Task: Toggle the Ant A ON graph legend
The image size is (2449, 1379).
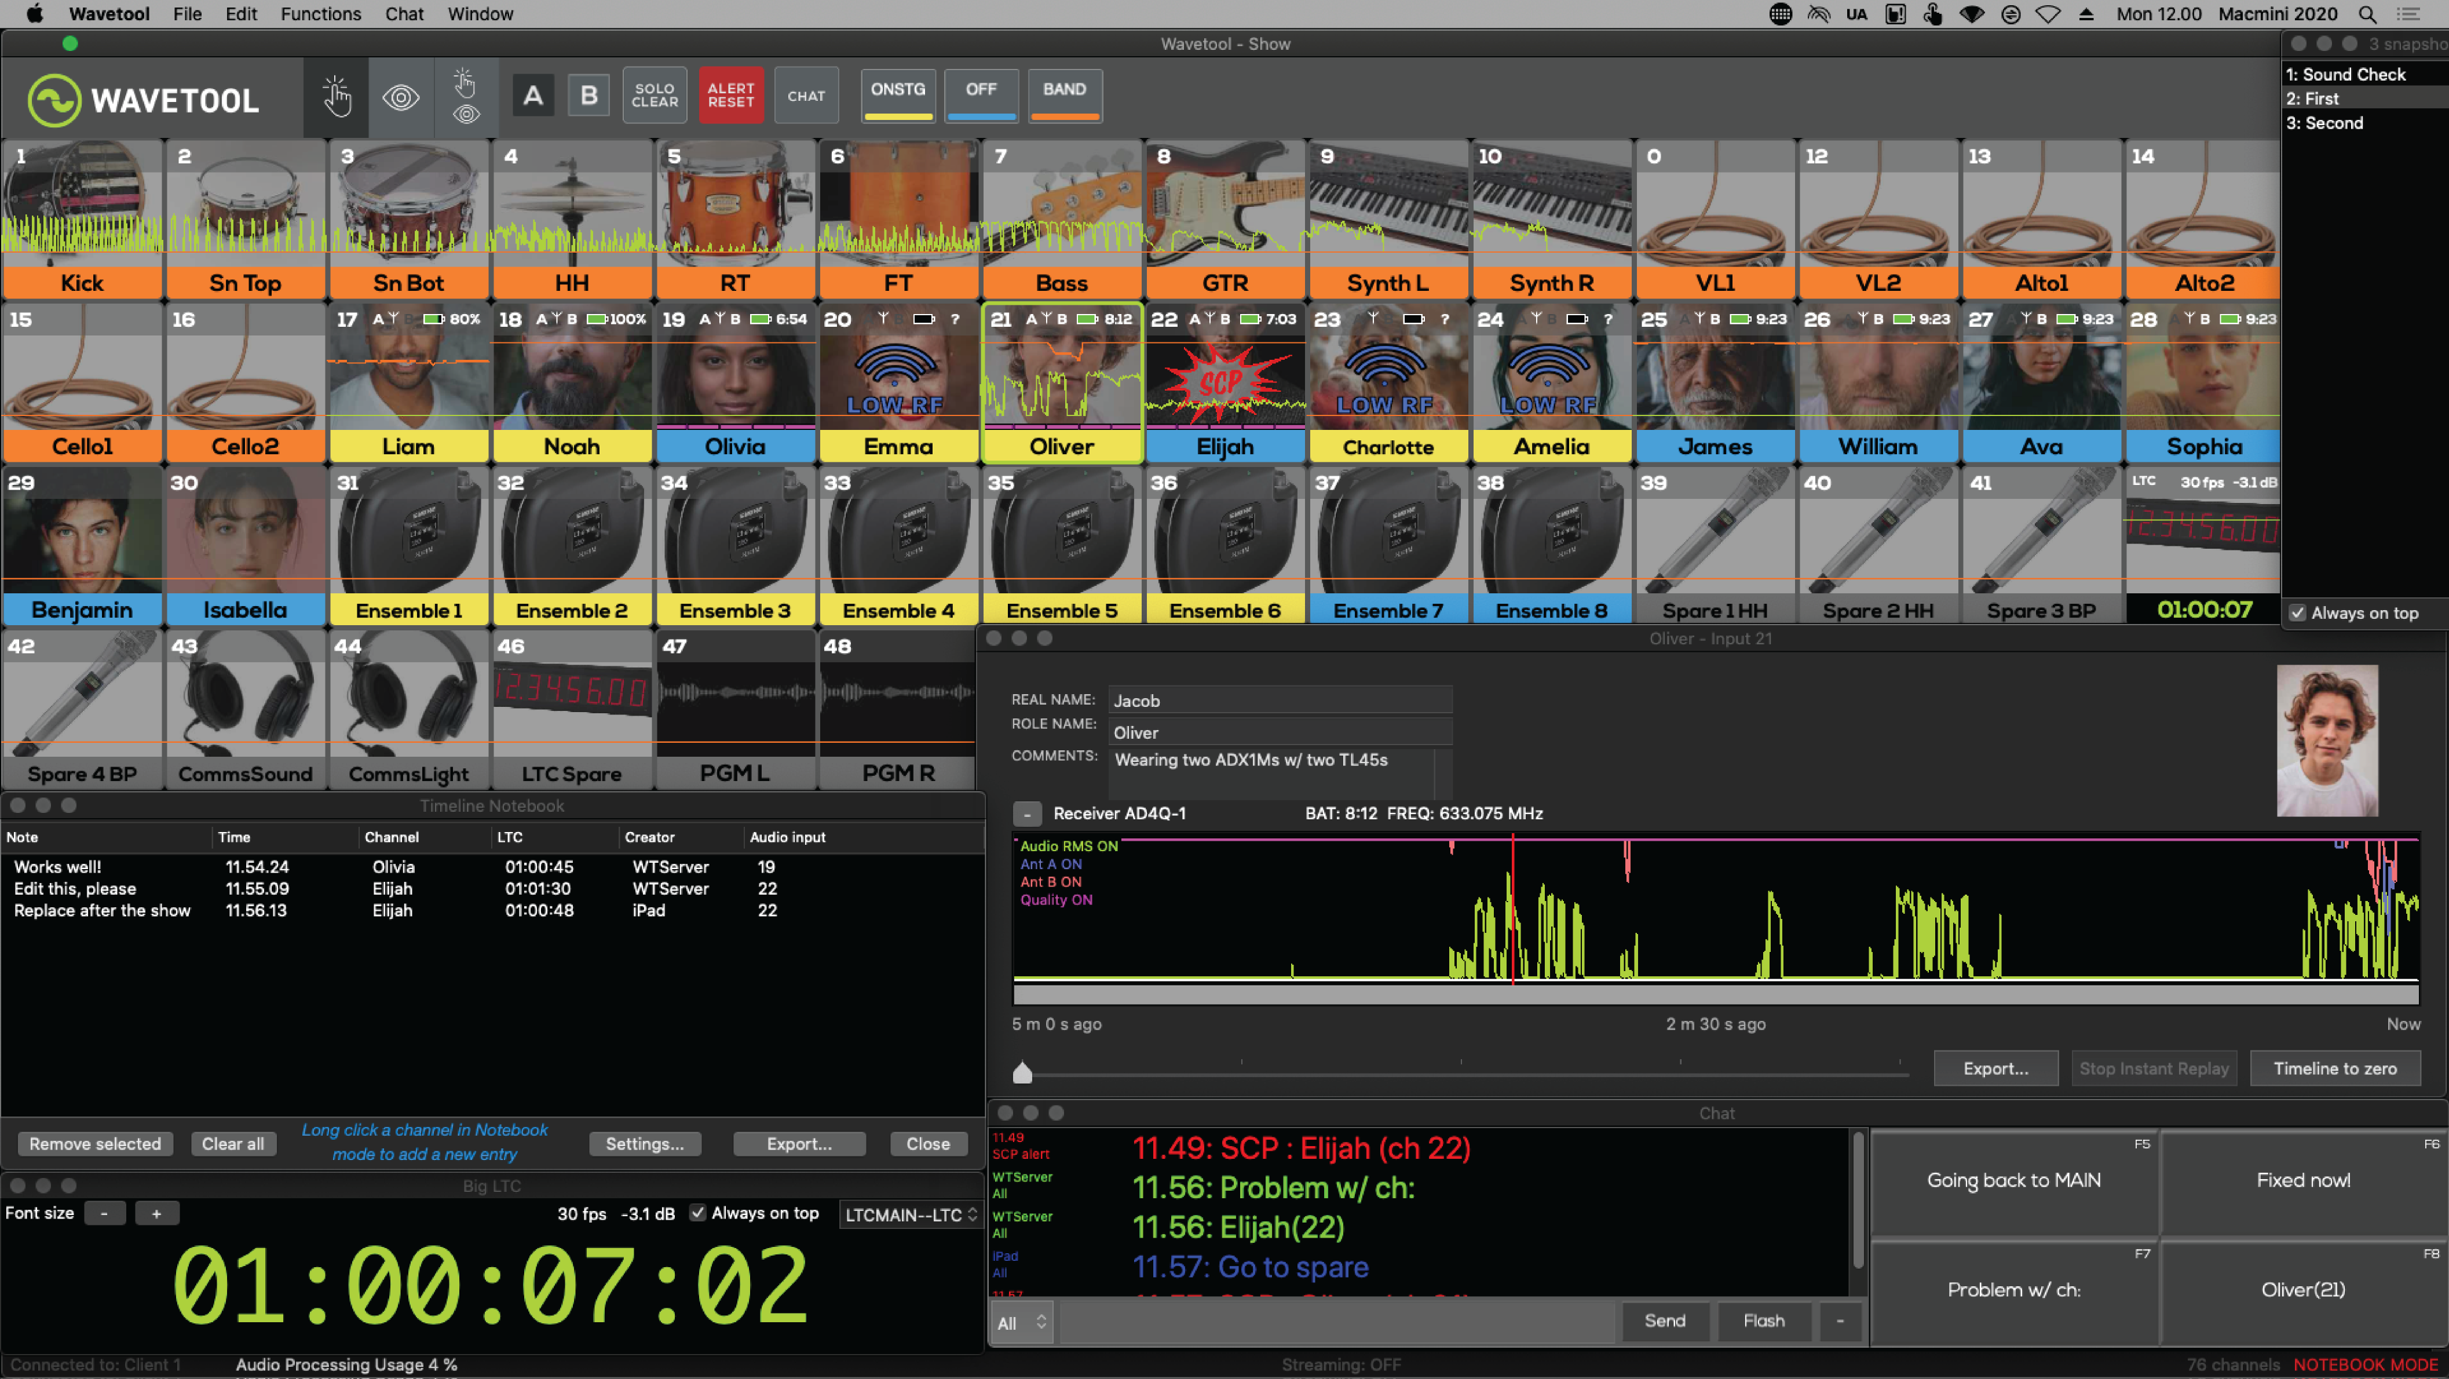Action: [1051, 864]
